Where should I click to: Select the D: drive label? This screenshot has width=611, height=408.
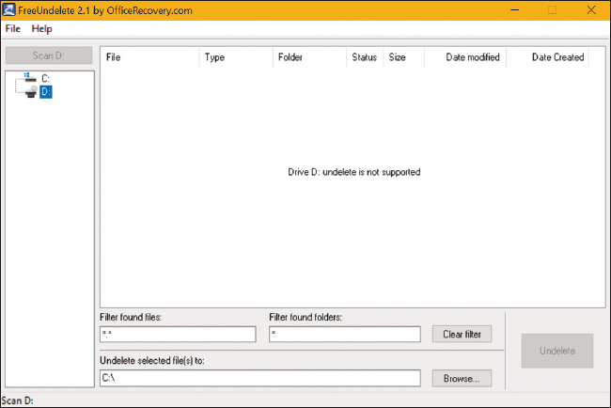pos(46,92)
